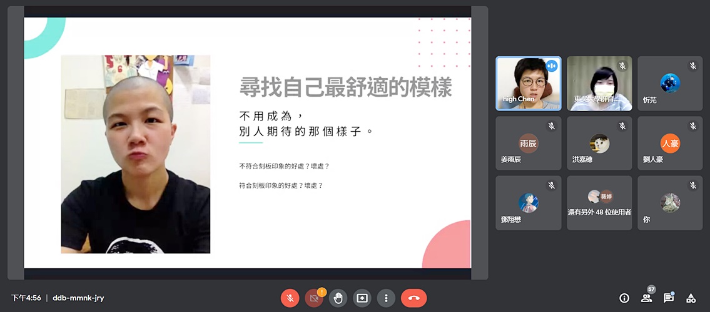The width and height of the screenshot is (710, 312).
Task: Unmute the microphone in the call controls
Action: click(x=290, y=298)
